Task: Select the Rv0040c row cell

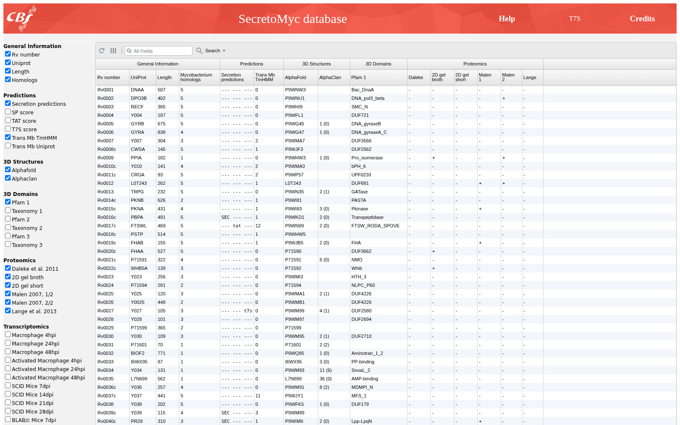Action: pyautogui.click(x=112, y=421)
